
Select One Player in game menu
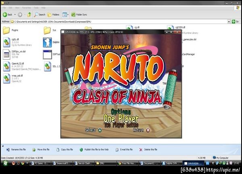(121, 119)
